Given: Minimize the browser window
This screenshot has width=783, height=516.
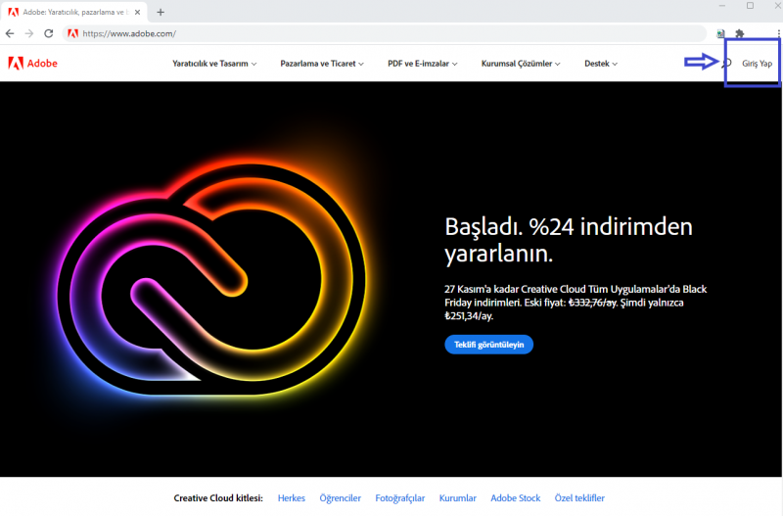Looking at the screenshot, I should coord(721,6).
